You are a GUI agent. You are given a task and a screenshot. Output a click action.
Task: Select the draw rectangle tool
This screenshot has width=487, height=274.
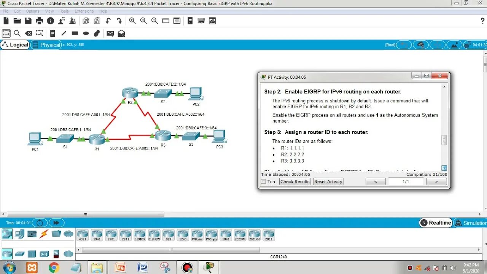tap(75, 33)
